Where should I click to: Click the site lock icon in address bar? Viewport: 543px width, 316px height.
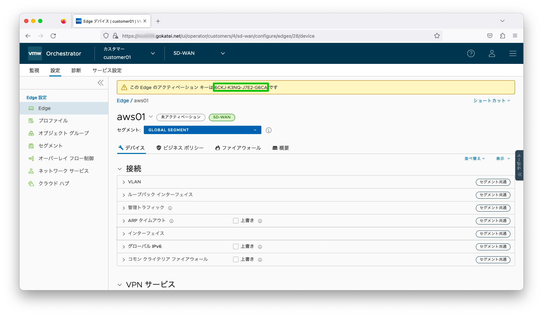click(115, 36)
